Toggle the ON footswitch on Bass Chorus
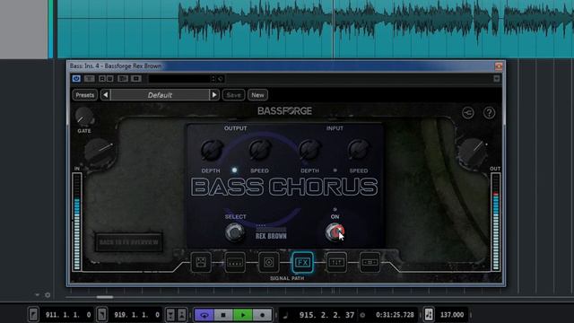Screen dimensions: 574x323 (x=335, y=231)
